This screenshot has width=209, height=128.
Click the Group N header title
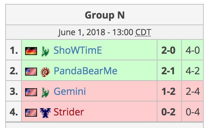tap(104, 16)
